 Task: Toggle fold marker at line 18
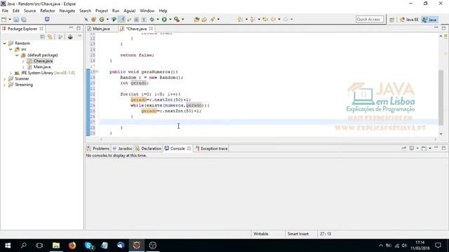point(97,71)
